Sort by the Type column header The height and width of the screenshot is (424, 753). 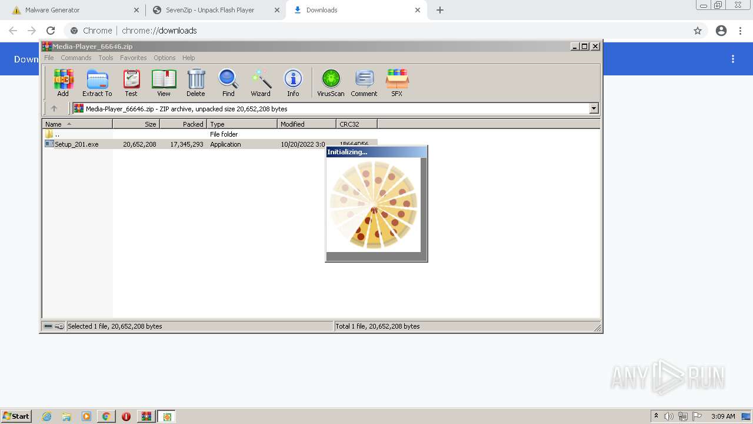coord(242,124)
